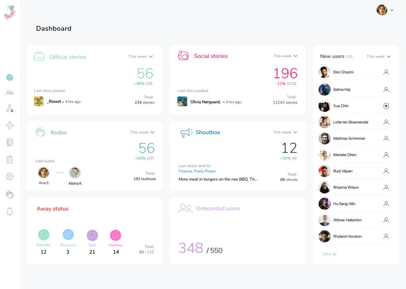The width and height of the screenshot is (406, 289).
Task: Select Rhianna Wilson in new users list
Action: point(346,187)
